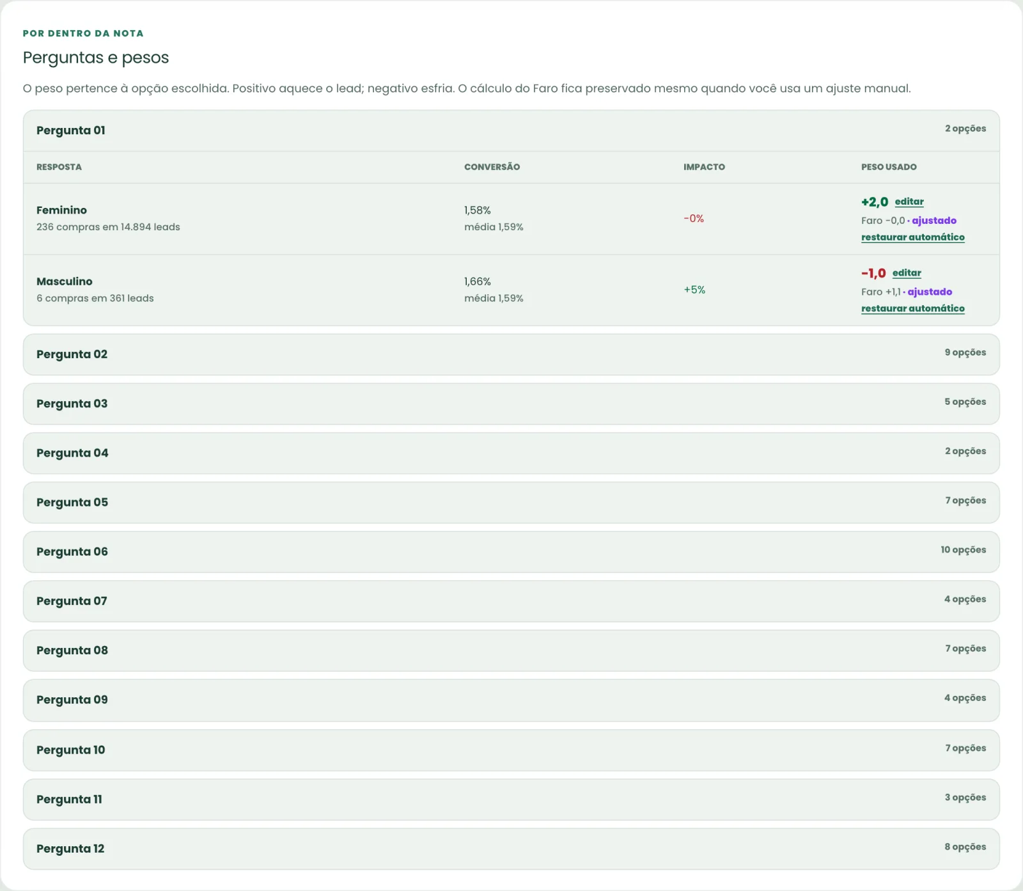Click the PESO USADO column header
This screenshot has width=1023, height=891.
(889, 167)
